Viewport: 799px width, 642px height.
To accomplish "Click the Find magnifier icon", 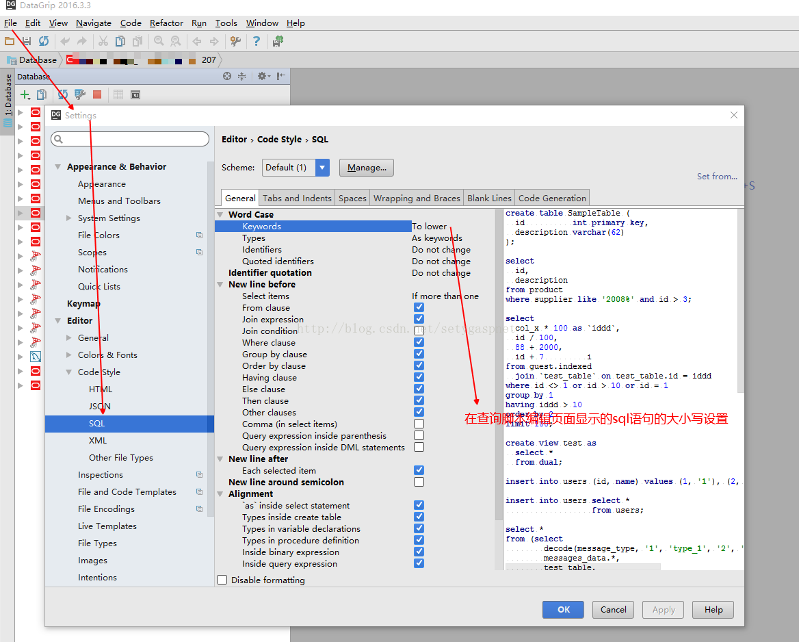I will [x=159, y=41].
